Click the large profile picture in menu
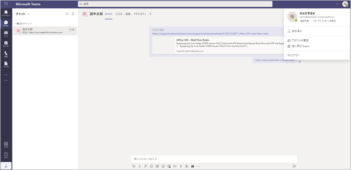The image size is (351, 170). 292,17
